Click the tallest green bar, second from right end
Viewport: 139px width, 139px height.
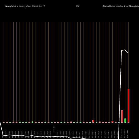125,120
